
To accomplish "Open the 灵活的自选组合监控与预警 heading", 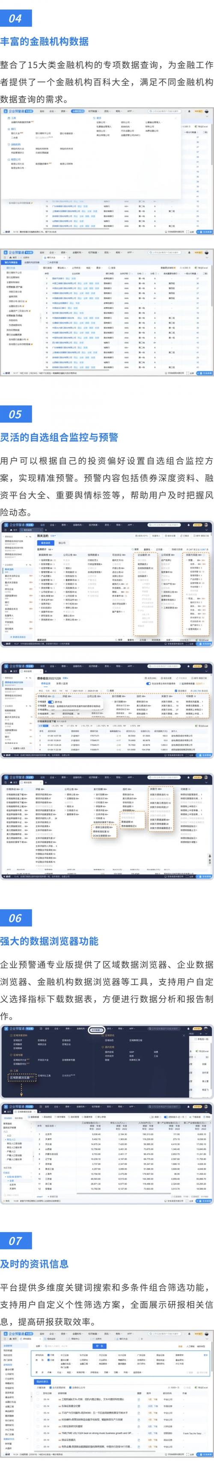I will point(59,437).
